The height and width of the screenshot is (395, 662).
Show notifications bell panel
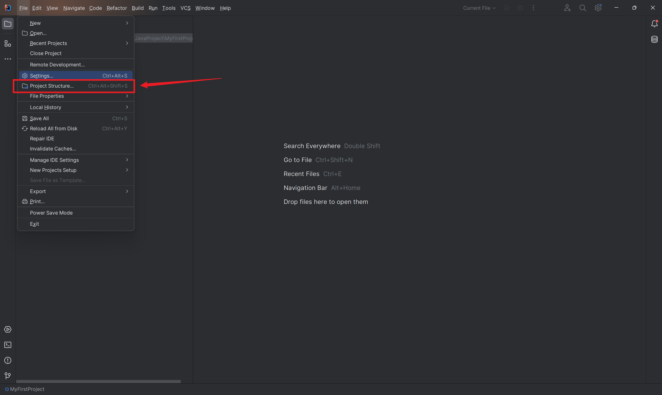point(654,24)
